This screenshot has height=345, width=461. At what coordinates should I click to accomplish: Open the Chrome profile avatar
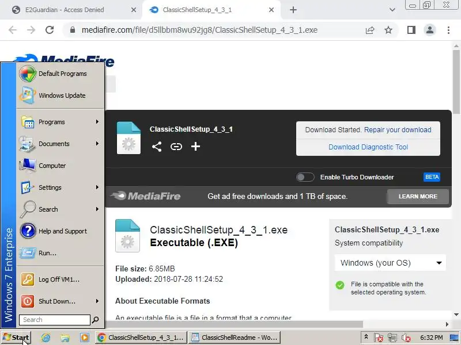(430, 30)
